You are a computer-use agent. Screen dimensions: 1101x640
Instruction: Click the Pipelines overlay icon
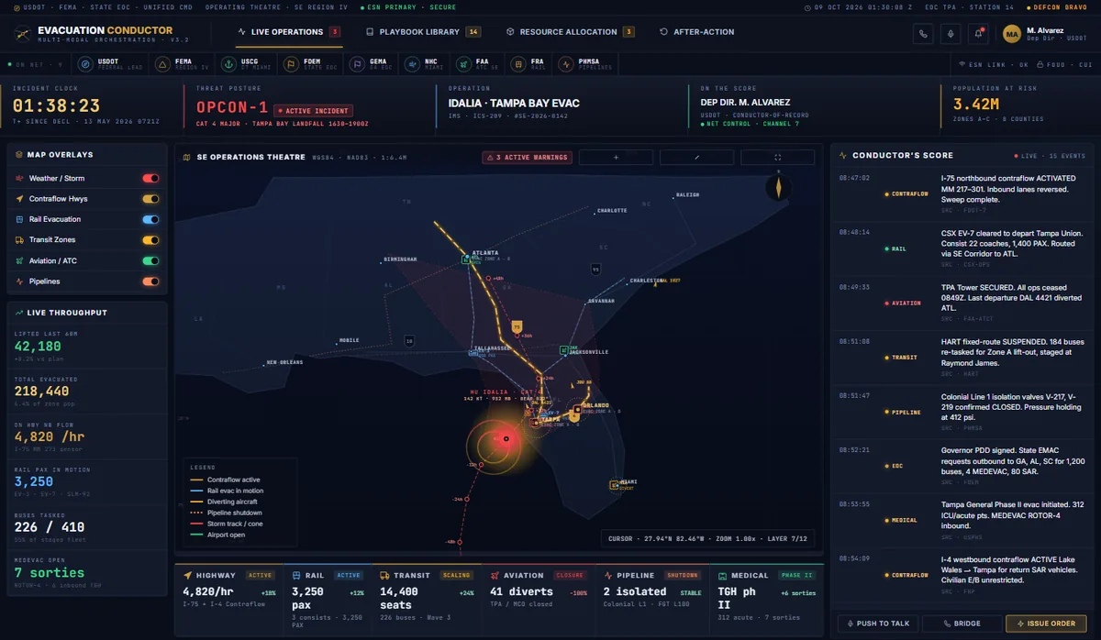click(20, 281)
